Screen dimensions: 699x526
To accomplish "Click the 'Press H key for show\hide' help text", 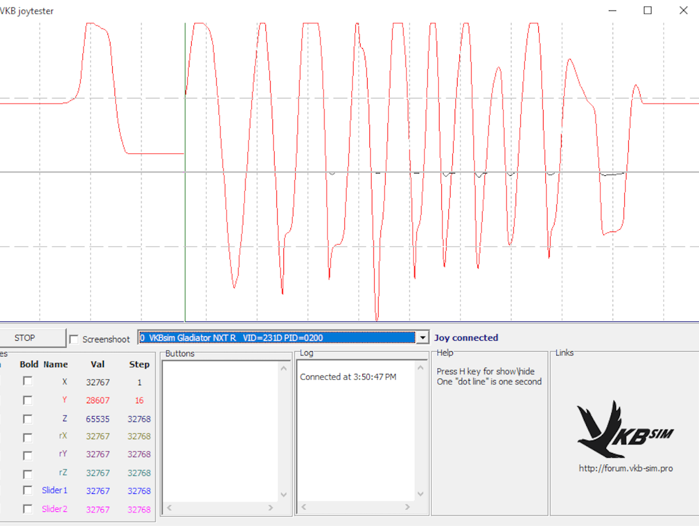I will point(485,371).
